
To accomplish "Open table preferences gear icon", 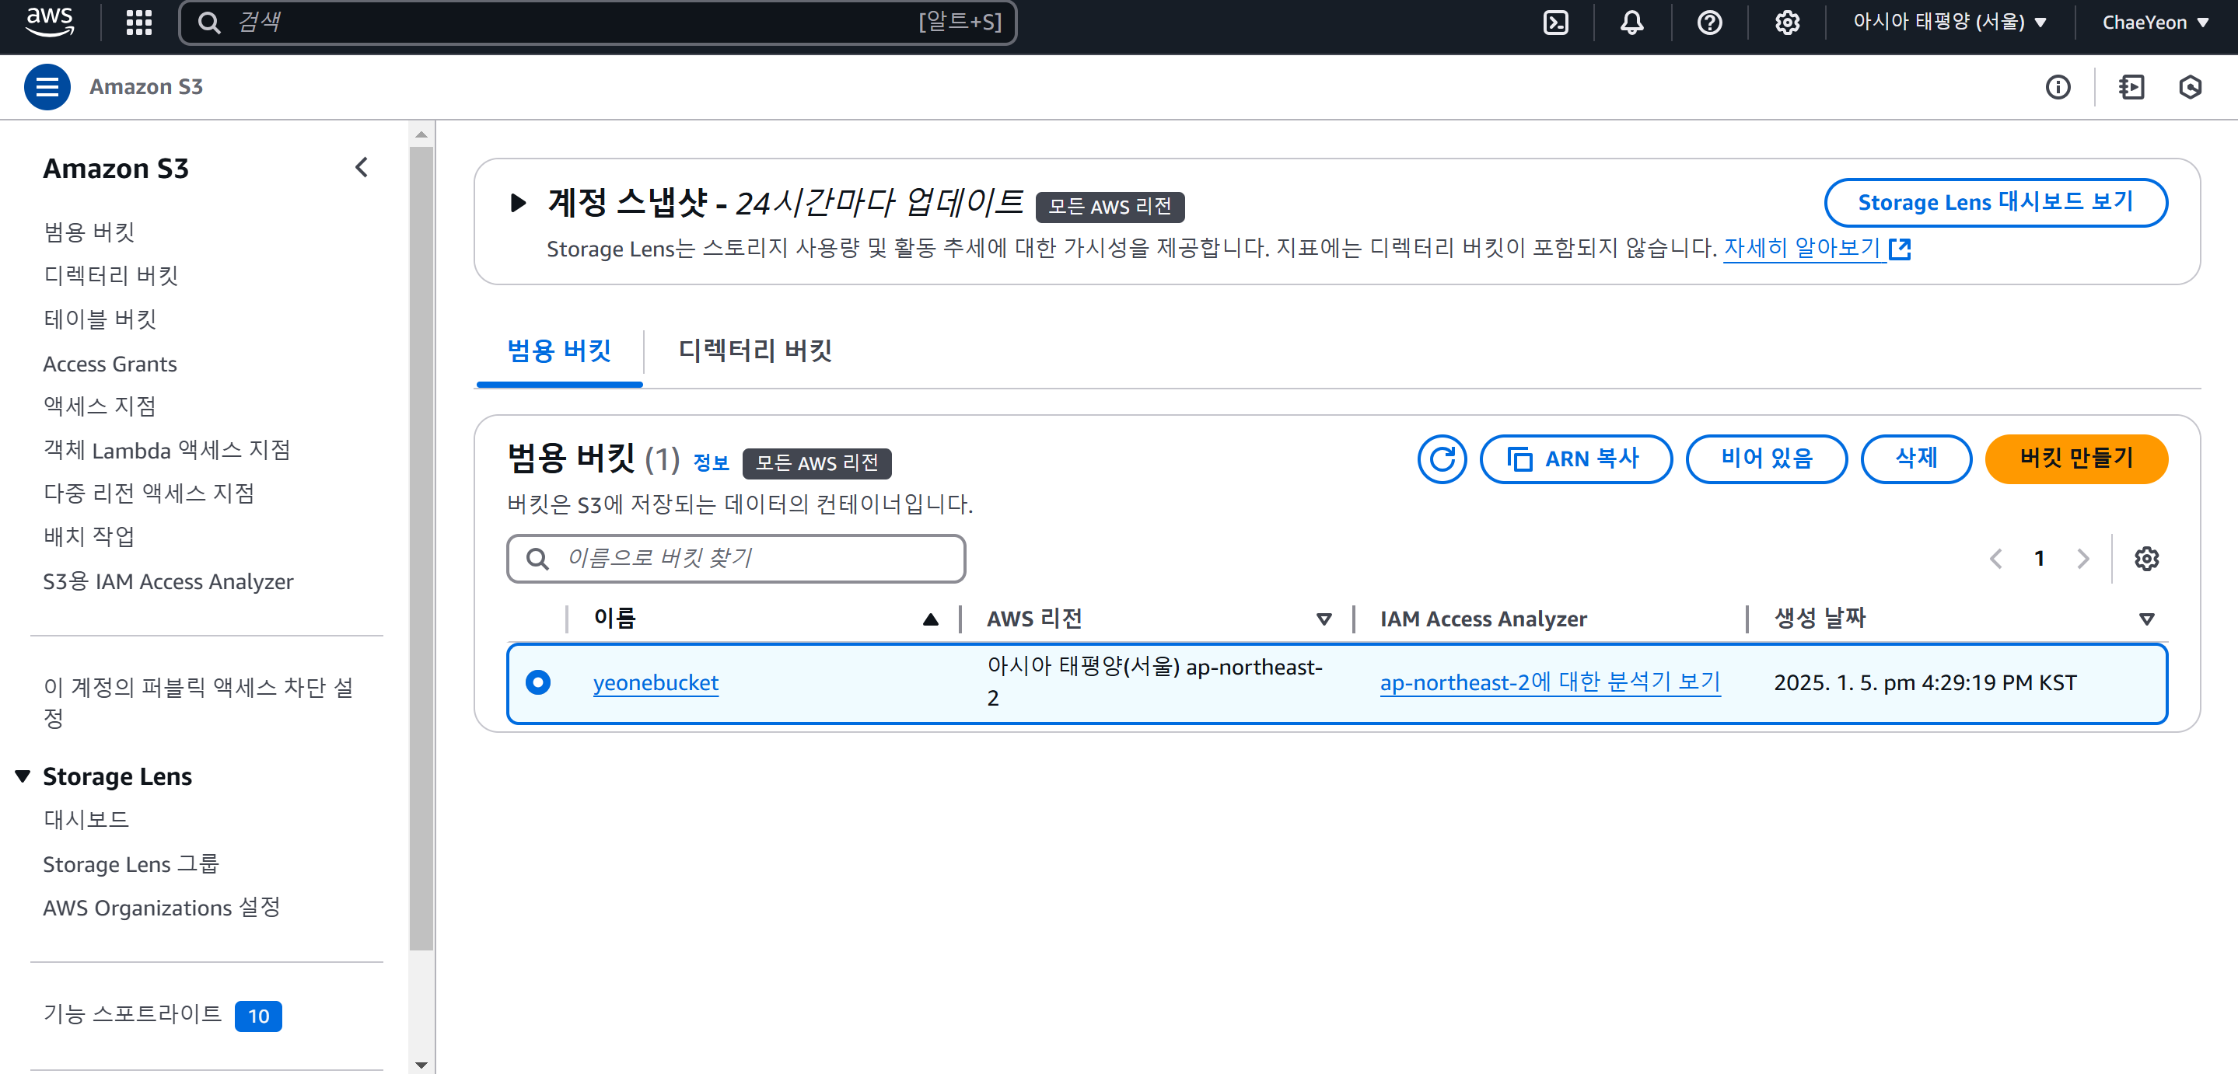I will pyautogui.click(x=2146, y=558).
